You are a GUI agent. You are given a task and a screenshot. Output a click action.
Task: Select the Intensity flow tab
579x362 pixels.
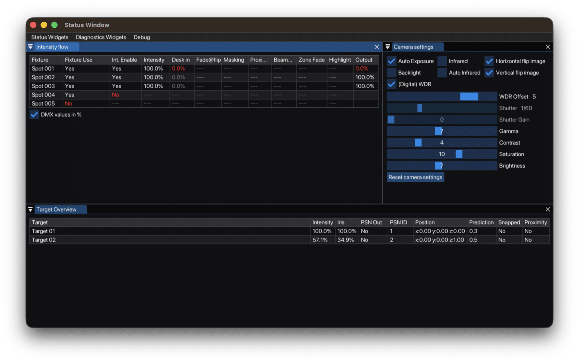coord(56,47)
